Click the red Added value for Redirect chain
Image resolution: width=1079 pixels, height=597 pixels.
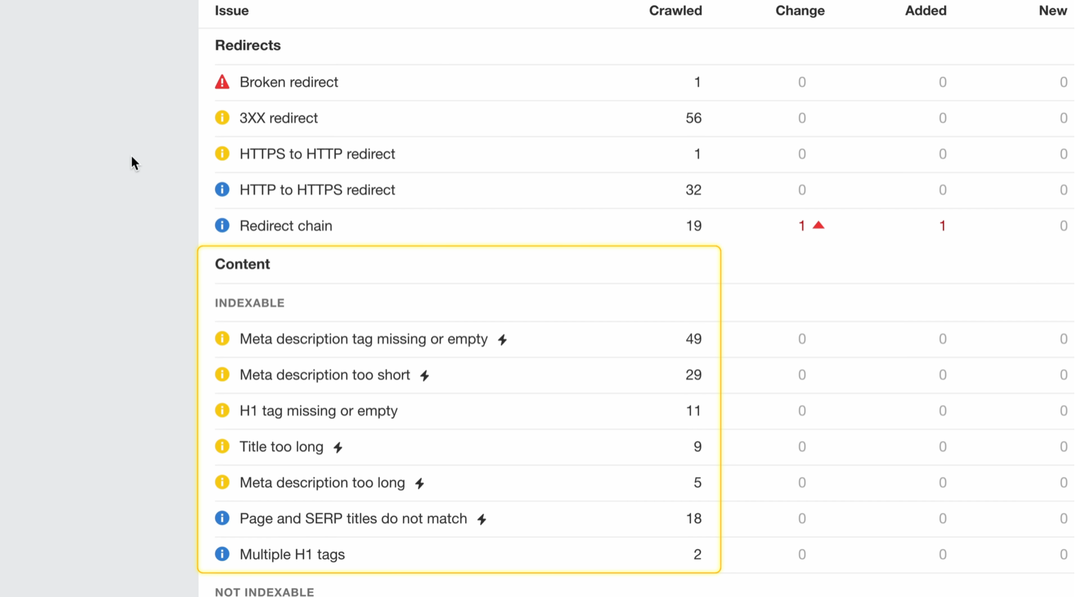pyautogui.click(x=942, y=226)
